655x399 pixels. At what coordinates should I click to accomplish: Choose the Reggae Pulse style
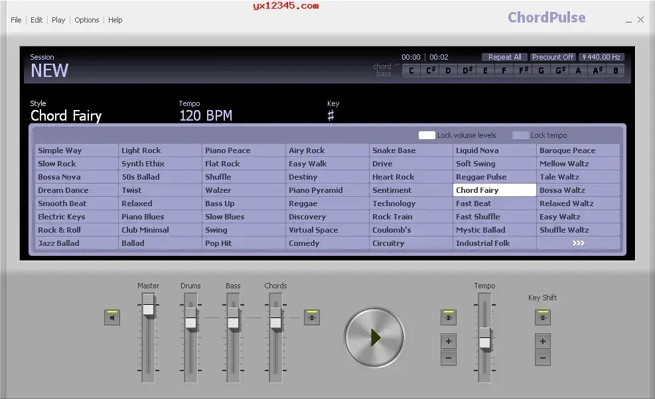pyautogui.click(x=494, y=177)
